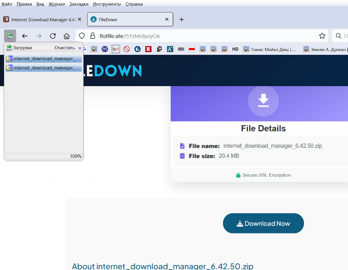Screen dimensions: 348x270
Task: Open the Инструменты menu
Action: [x=107, y=4]
